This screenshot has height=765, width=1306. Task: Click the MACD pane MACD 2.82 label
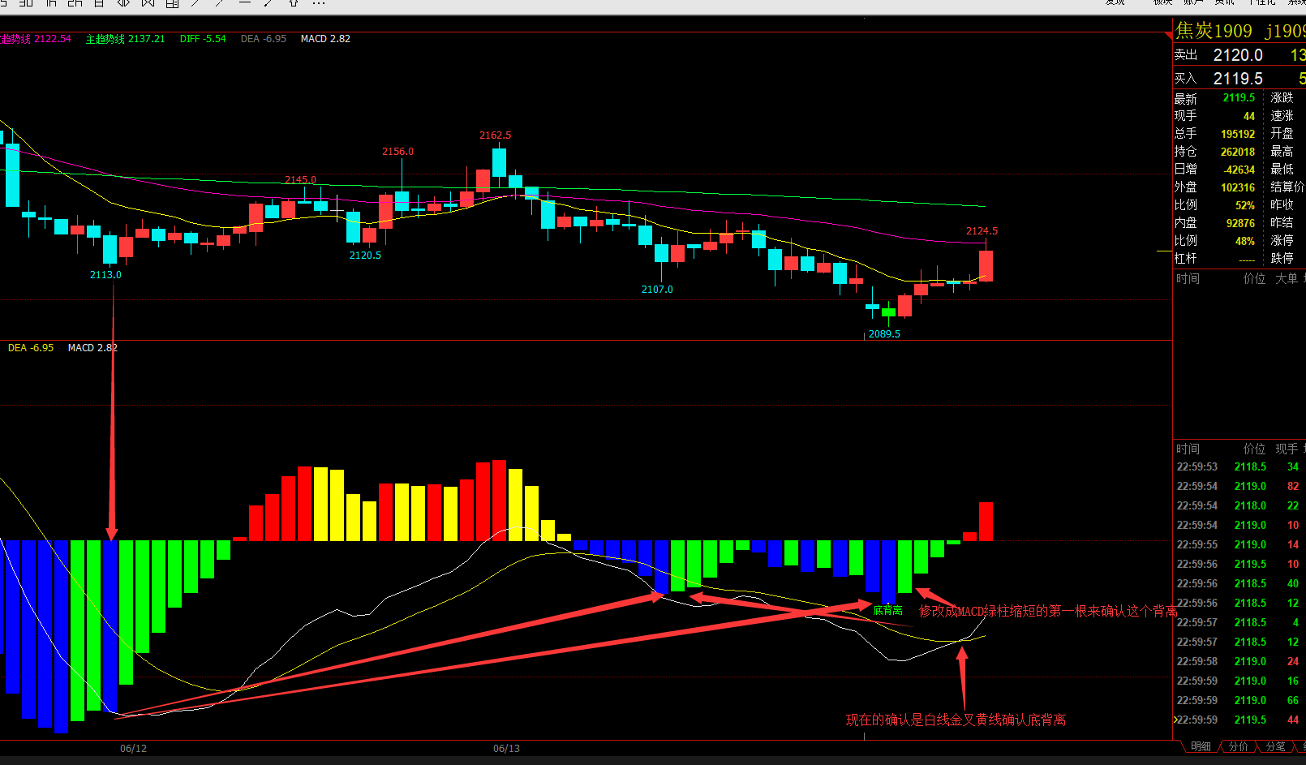[x=92, y=348]
